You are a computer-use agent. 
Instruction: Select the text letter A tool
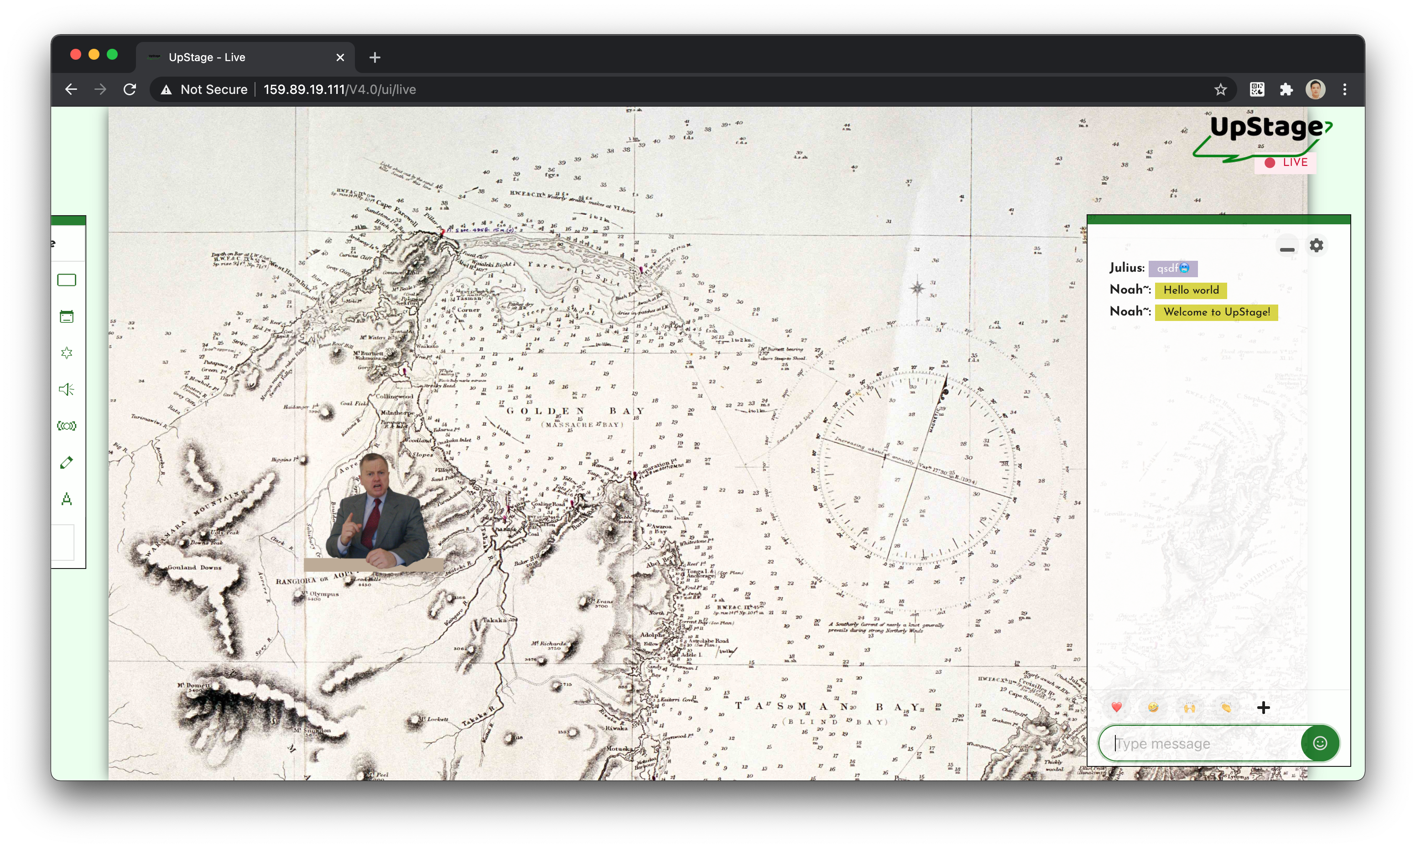coord(66,499)
